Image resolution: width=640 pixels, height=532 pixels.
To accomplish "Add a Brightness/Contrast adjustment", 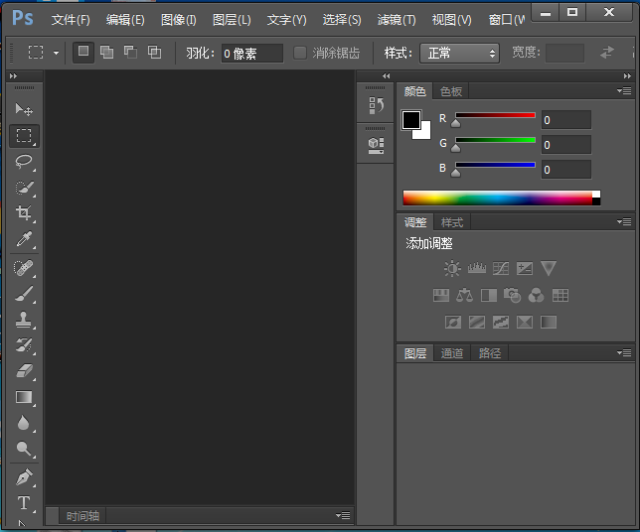I will 453,268.
